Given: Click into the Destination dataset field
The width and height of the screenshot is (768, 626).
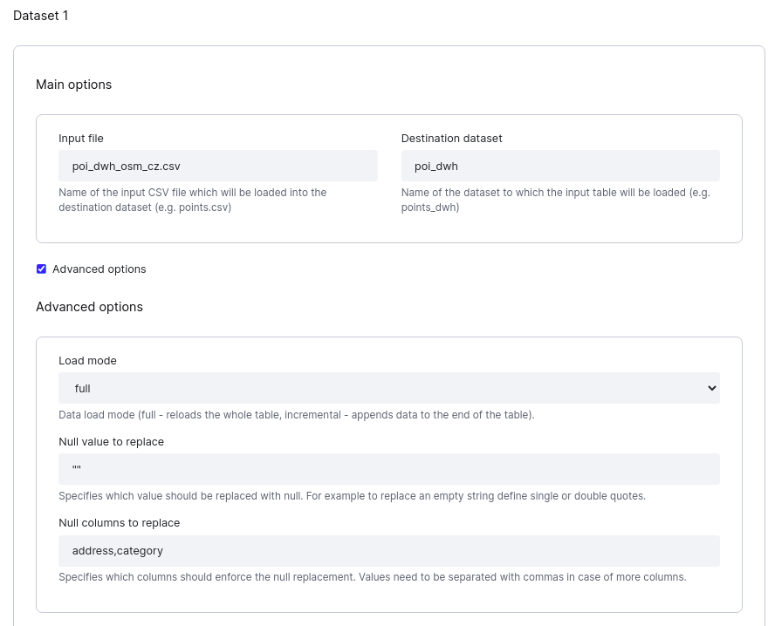Looking at the screenshot, I should point(559,166).
